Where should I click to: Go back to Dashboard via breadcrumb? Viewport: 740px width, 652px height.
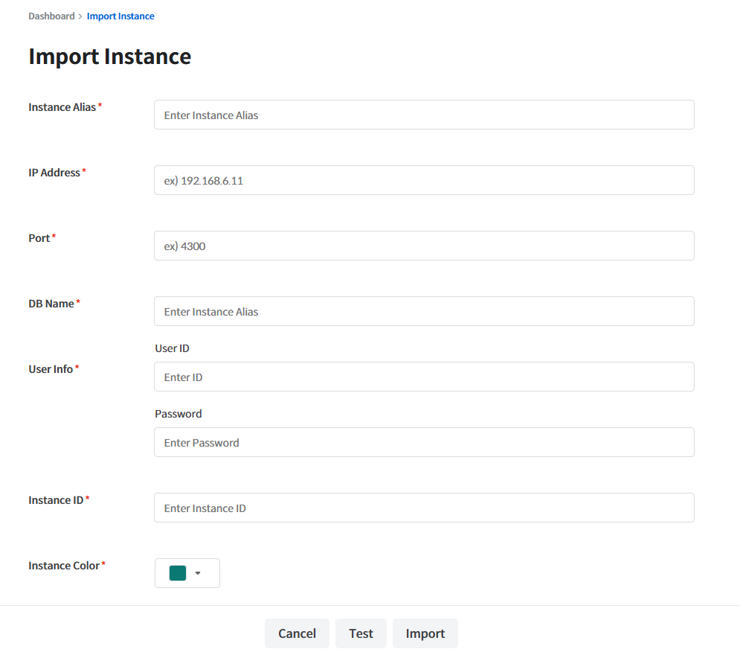pos(51,16)
